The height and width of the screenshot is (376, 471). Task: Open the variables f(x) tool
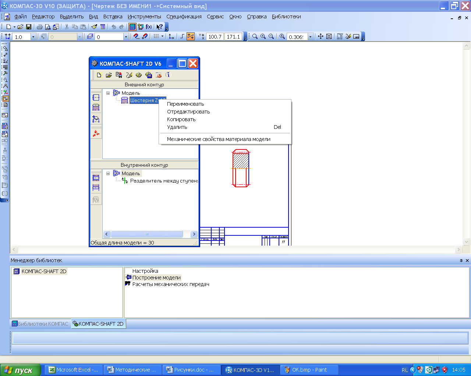click(x=149, y=27)
